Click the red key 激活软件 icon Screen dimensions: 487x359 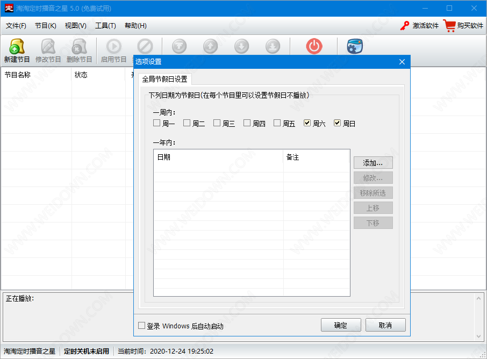coord(405,25)
